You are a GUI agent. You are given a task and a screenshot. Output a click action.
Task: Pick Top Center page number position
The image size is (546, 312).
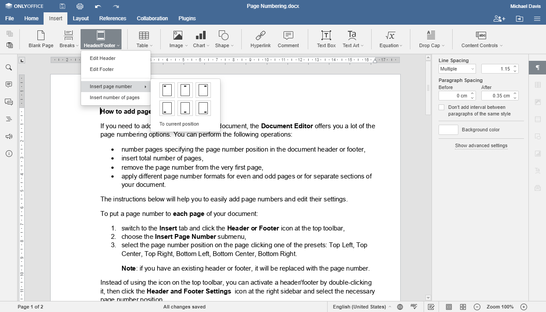pos(185,90)
